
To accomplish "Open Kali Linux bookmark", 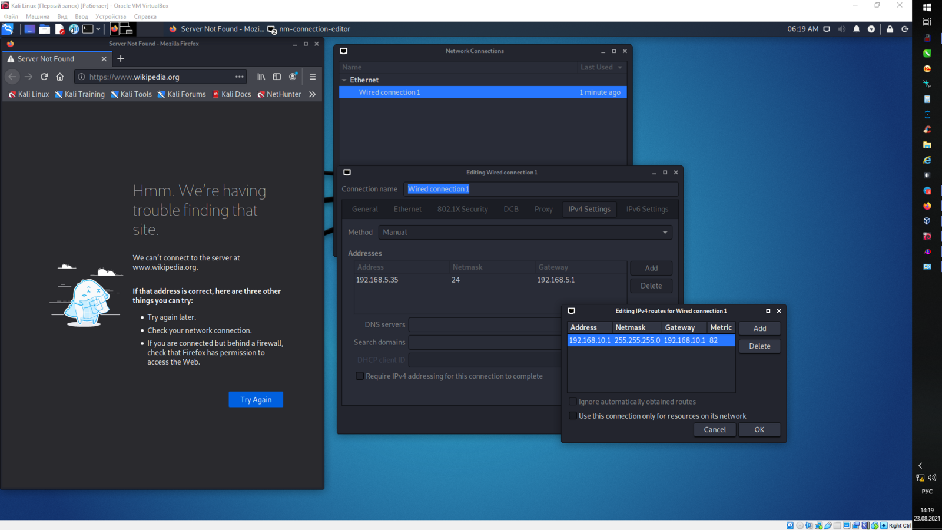I will coord(29,94).
